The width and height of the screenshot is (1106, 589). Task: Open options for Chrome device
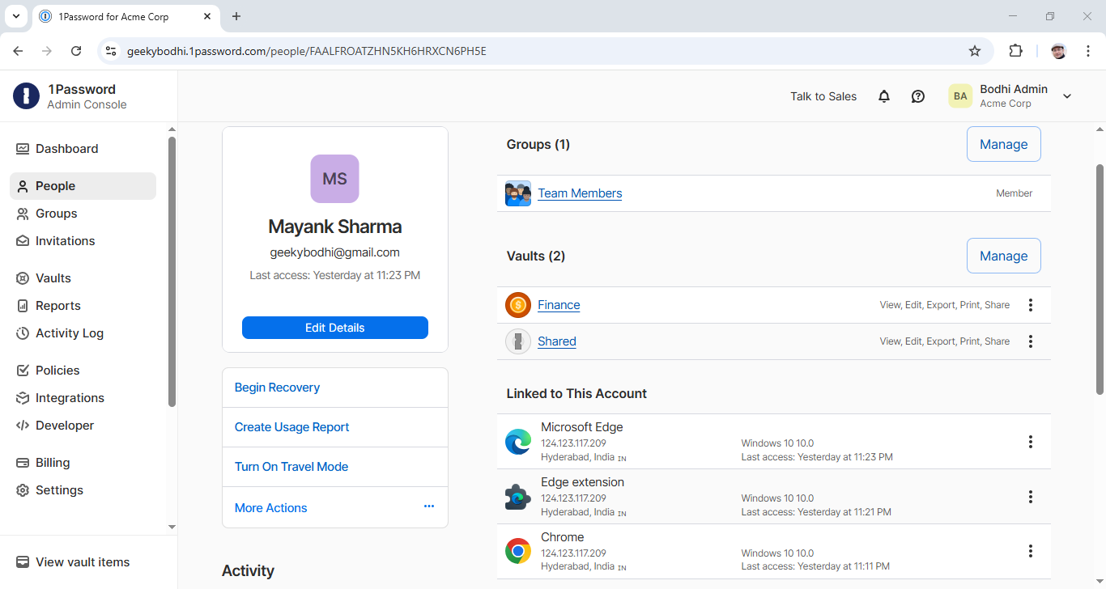1031,552
